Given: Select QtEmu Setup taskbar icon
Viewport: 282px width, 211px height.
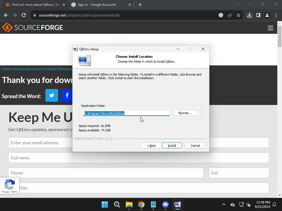Looking at the screenshot, I should point(178,204).
